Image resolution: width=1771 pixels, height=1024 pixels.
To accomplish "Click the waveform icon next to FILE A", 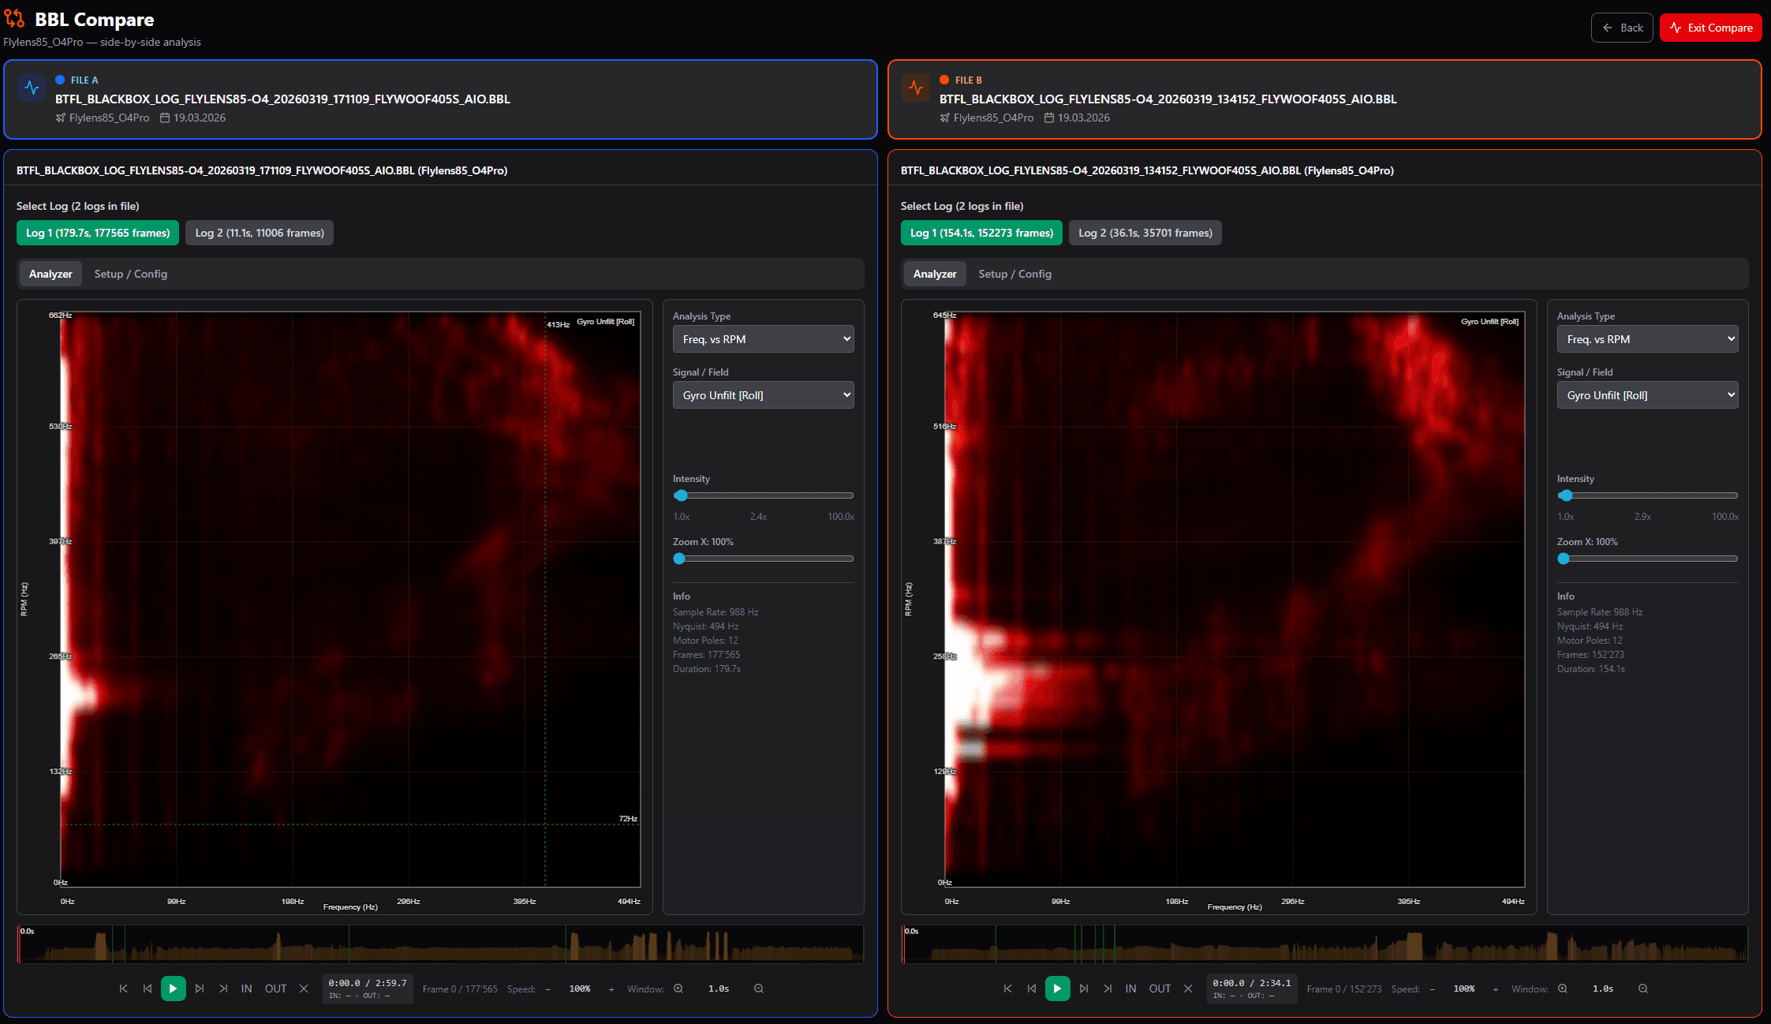I will 31,88.
